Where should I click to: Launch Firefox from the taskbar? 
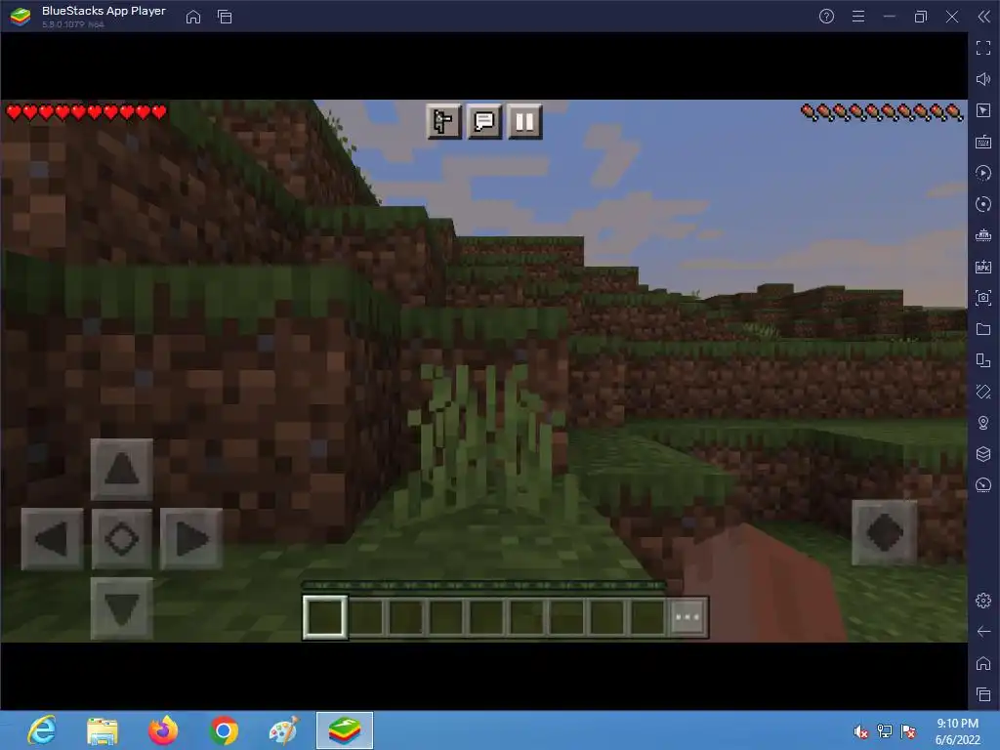[x=163, y=730]
